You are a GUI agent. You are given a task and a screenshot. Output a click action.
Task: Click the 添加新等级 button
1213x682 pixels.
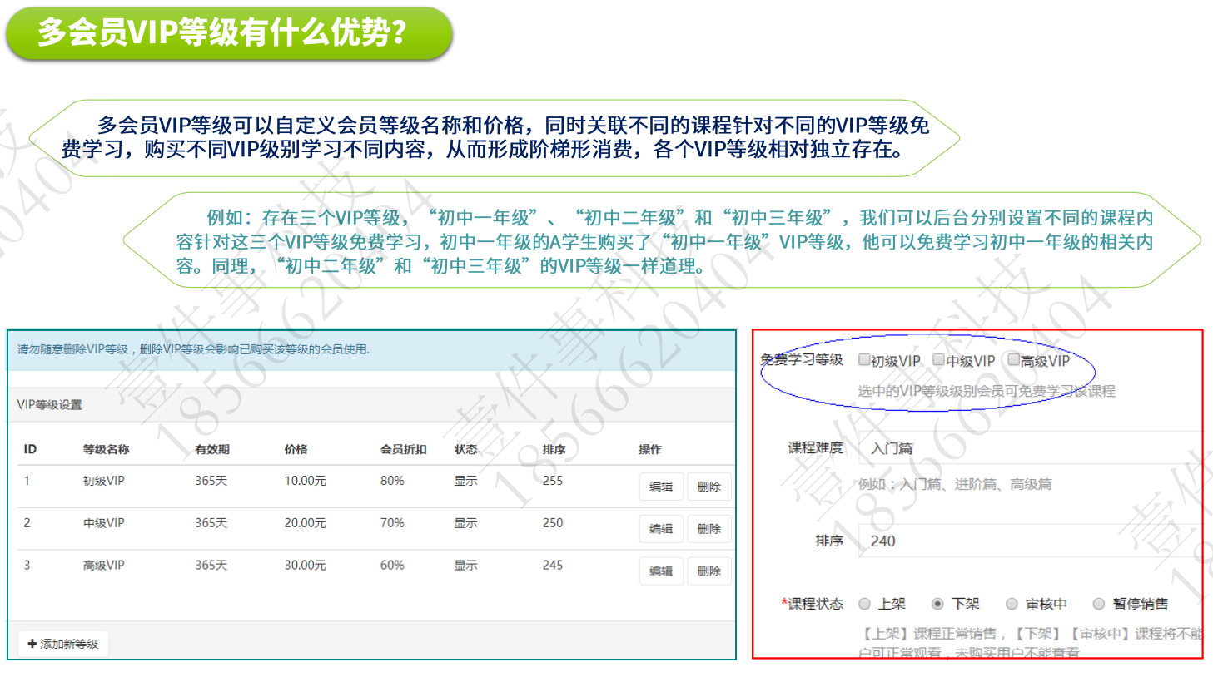click(x=63, y=644)
